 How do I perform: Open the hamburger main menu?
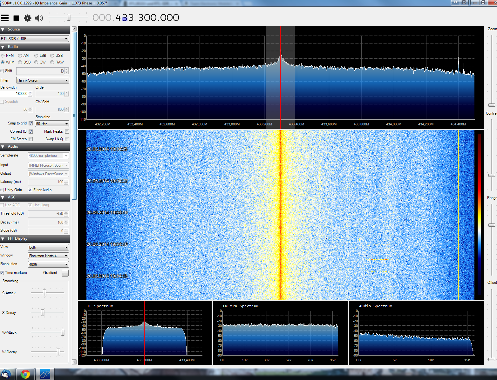5,18
